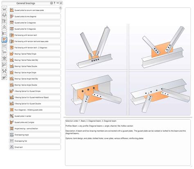Select the curved double-arrow category icon
Screen dimensions: 194x169
click(x=4, y=71)
